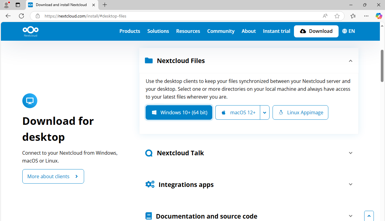Change language via globe EN selector
This screenshot has width=385, height=221.
pos(349,31)
